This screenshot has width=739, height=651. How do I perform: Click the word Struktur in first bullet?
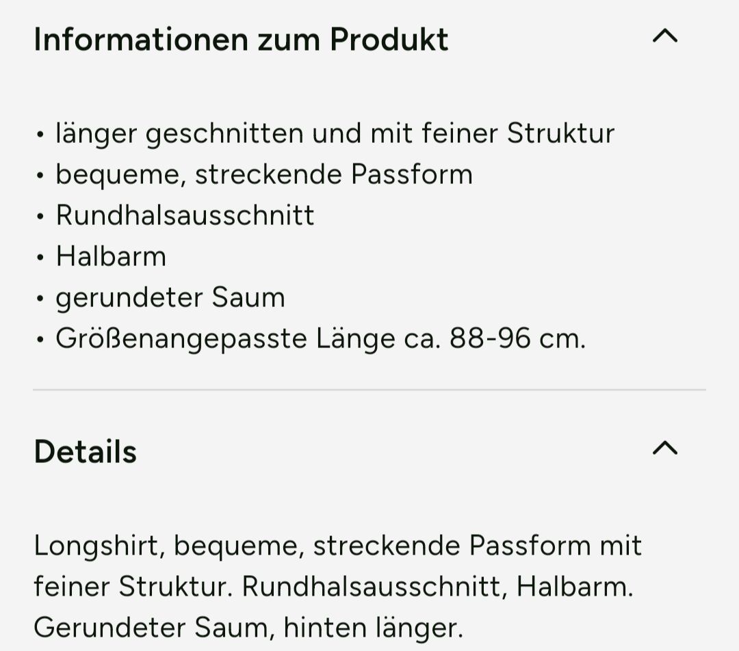[x=561, y=133]
